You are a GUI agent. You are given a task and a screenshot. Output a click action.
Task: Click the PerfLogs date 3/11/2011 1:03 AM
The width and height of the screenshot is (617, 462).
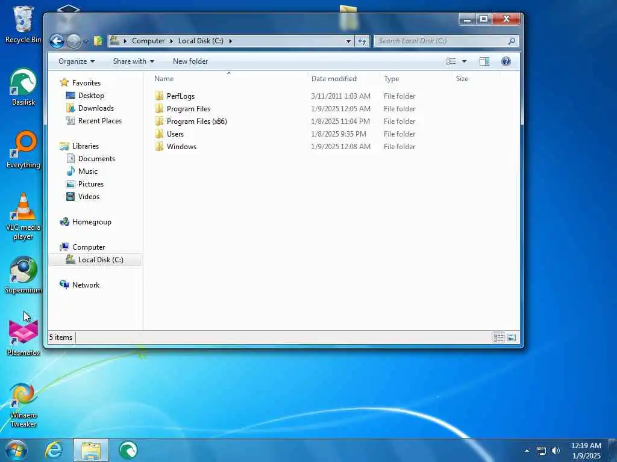point(340,96)
